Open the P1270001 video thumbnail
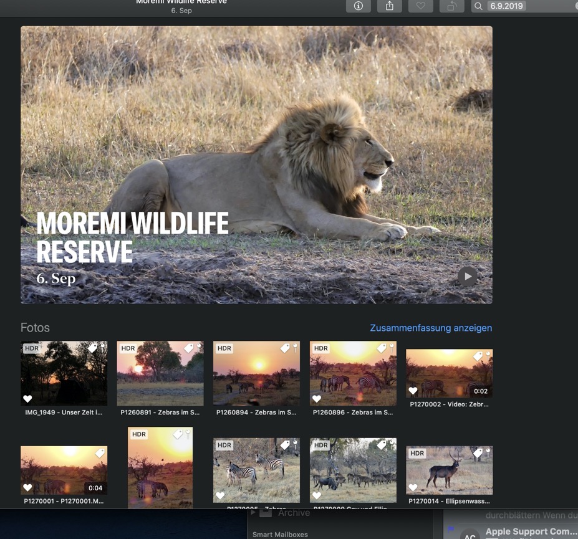Image resolution: width=578 pixels, height=539 pixels. coord(64,470)
